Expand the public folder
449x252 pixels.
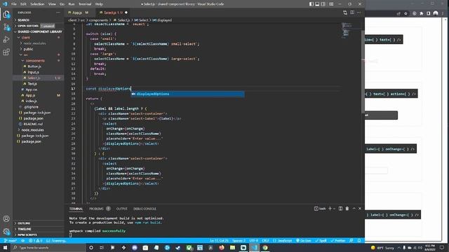[x=39, y=49]
